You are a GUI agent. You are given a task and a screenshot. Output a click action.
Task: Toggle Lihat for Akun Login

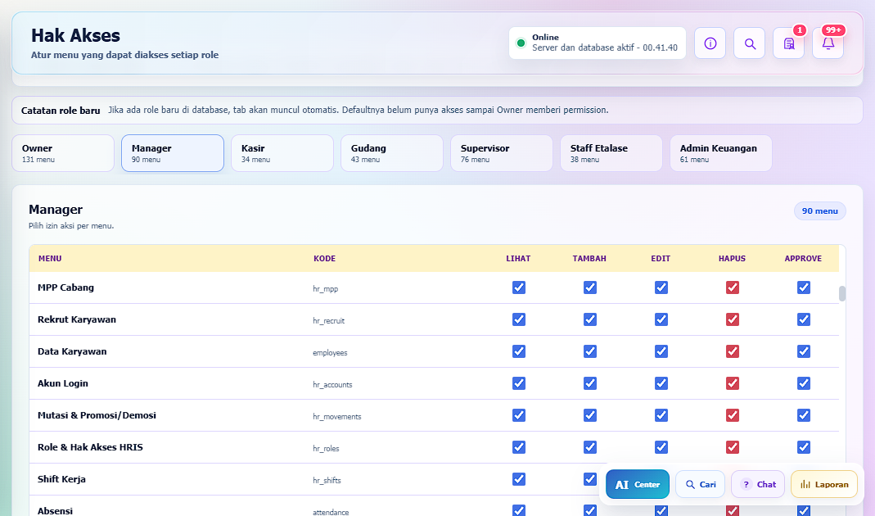tap(519, 383)
